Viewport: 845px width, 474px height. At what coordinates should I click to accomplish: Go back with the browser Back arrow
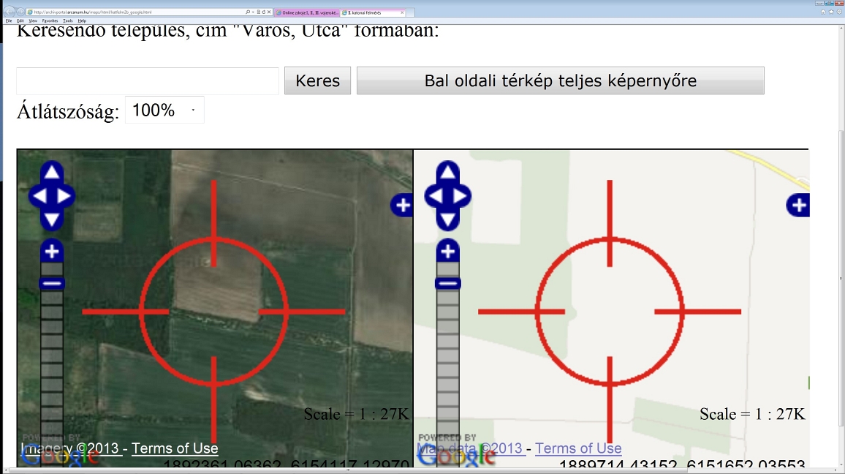coord(10,11)
